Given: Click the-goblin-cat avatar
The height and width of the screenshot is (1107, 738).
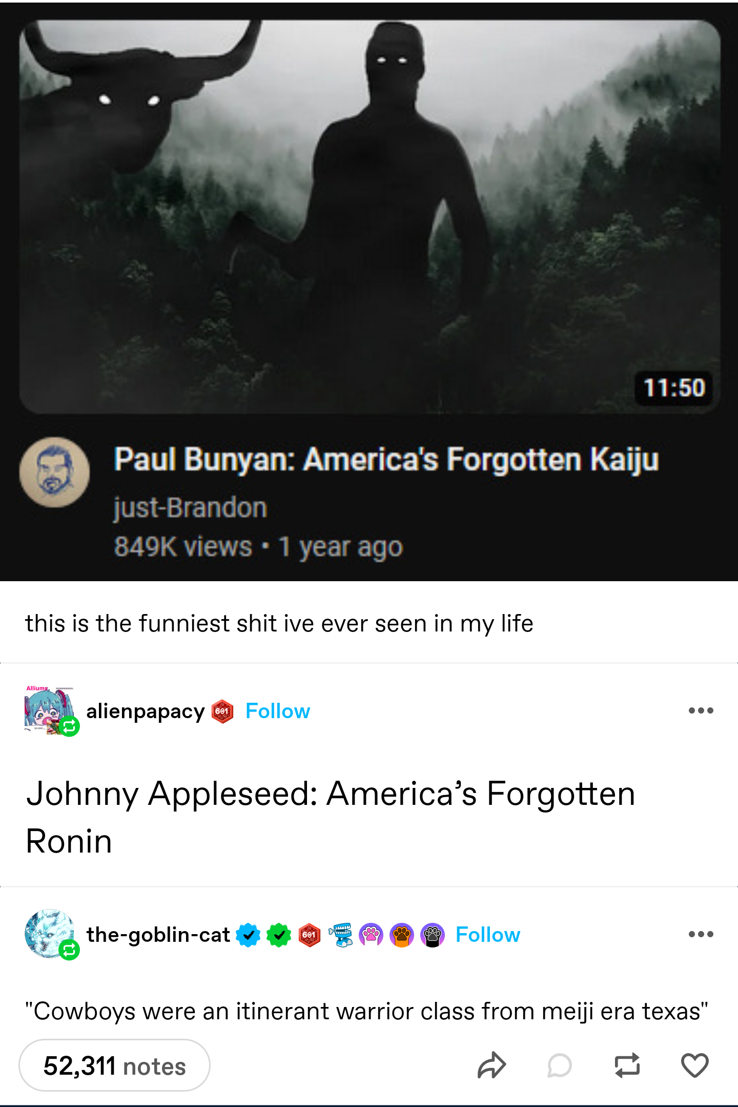Looking at the screenshot, I should tap(50, 934).
